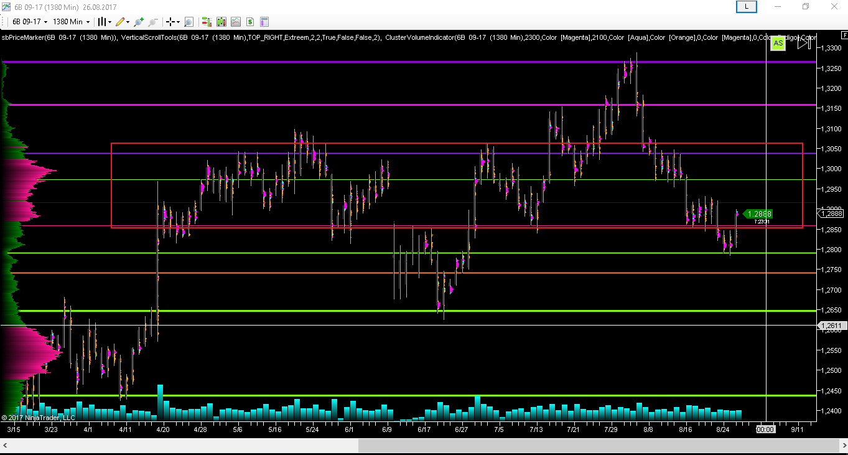This screenshot has width=848, height=455.
Task: Click the 1,3300 price axis label
Action: pyautogui.click(x=831, y=48)
